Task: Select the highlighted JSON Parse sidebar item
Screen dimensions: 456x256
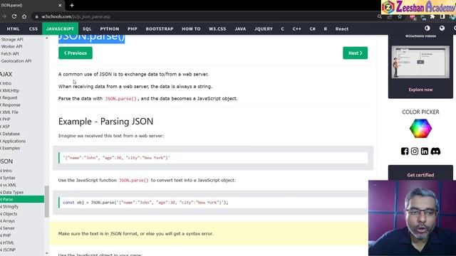Action: click(22, 199)
